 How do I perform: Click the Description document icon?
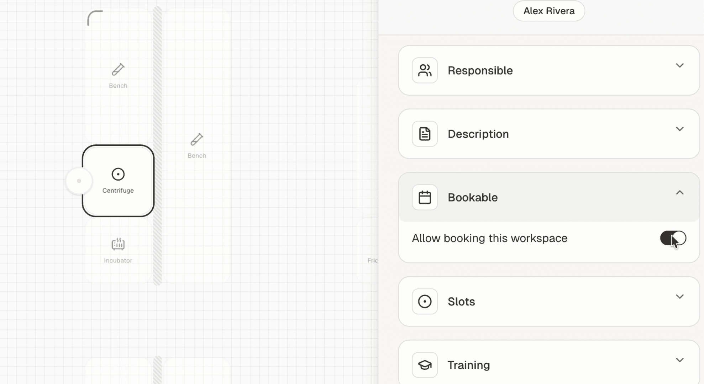pyautogui.click(x=425, y=134)
